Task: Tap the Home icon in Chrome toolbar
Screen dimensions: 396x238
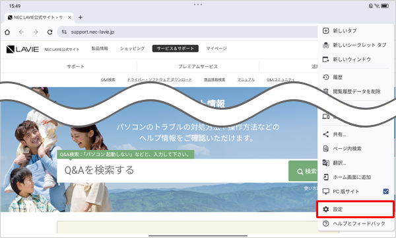Action: point(7,32)
